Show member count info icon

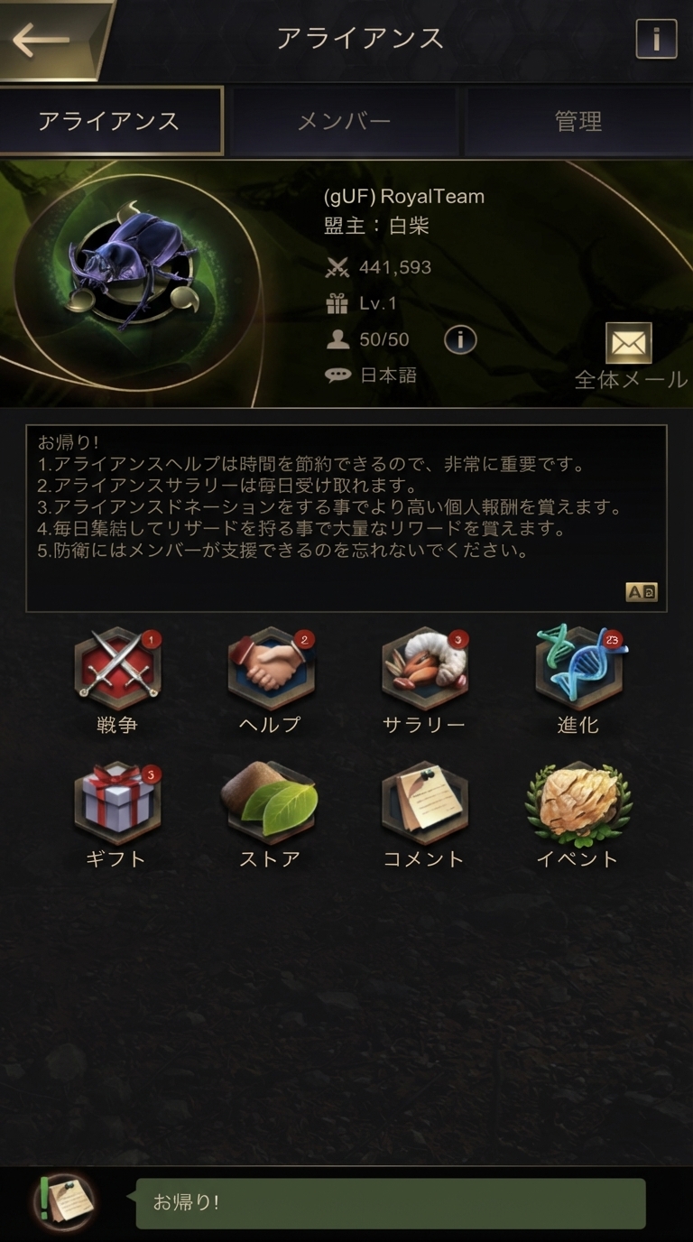[x=460, y=339]
